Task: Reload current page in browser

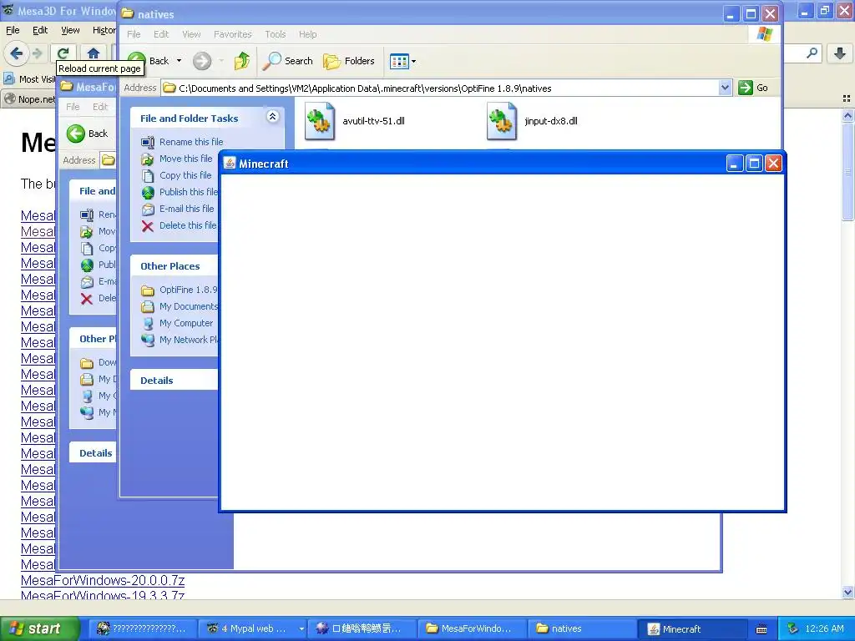Action: (63, 53)
